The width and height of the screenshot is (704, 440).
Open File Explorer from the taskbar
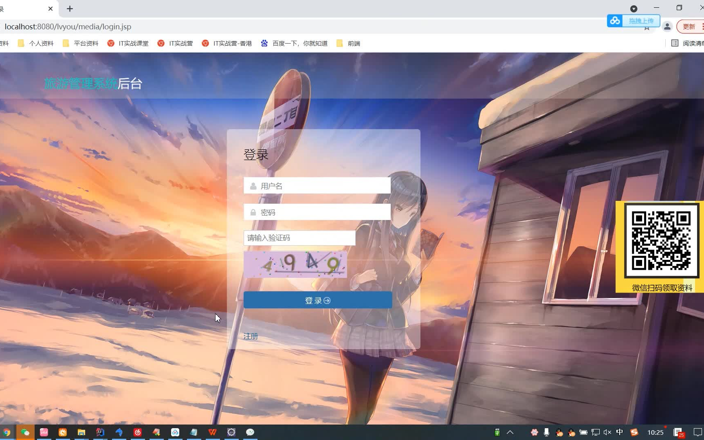coord(81,432)
